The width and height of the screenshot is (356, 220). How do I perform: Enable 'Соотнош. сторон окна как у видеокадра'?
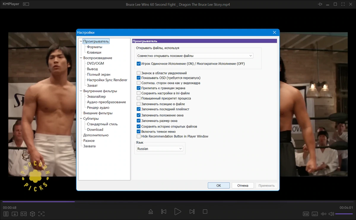coord(139,83)
